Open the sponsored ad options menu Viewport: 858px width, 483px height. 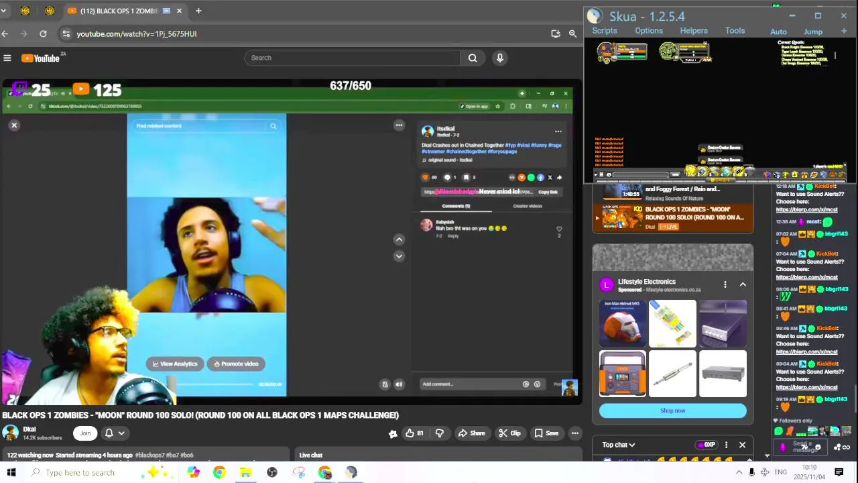coord(725,284)
